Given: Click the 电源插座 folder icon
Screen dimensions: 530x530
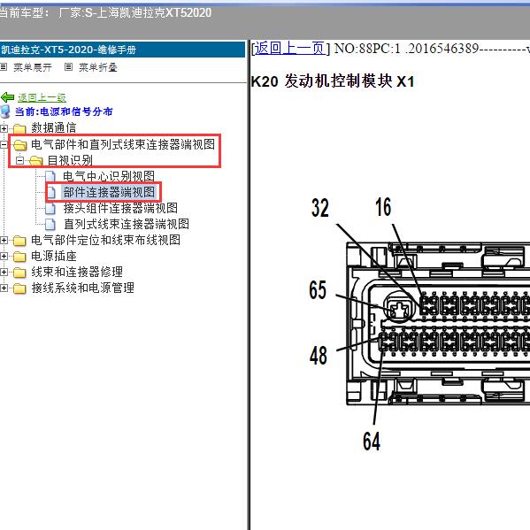Looking at the screenshot, I should [19, 257].
